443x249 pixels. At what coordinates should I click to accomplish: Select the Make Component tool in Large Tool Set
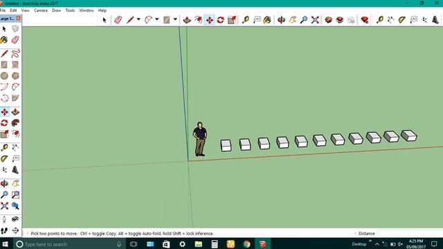15,28
